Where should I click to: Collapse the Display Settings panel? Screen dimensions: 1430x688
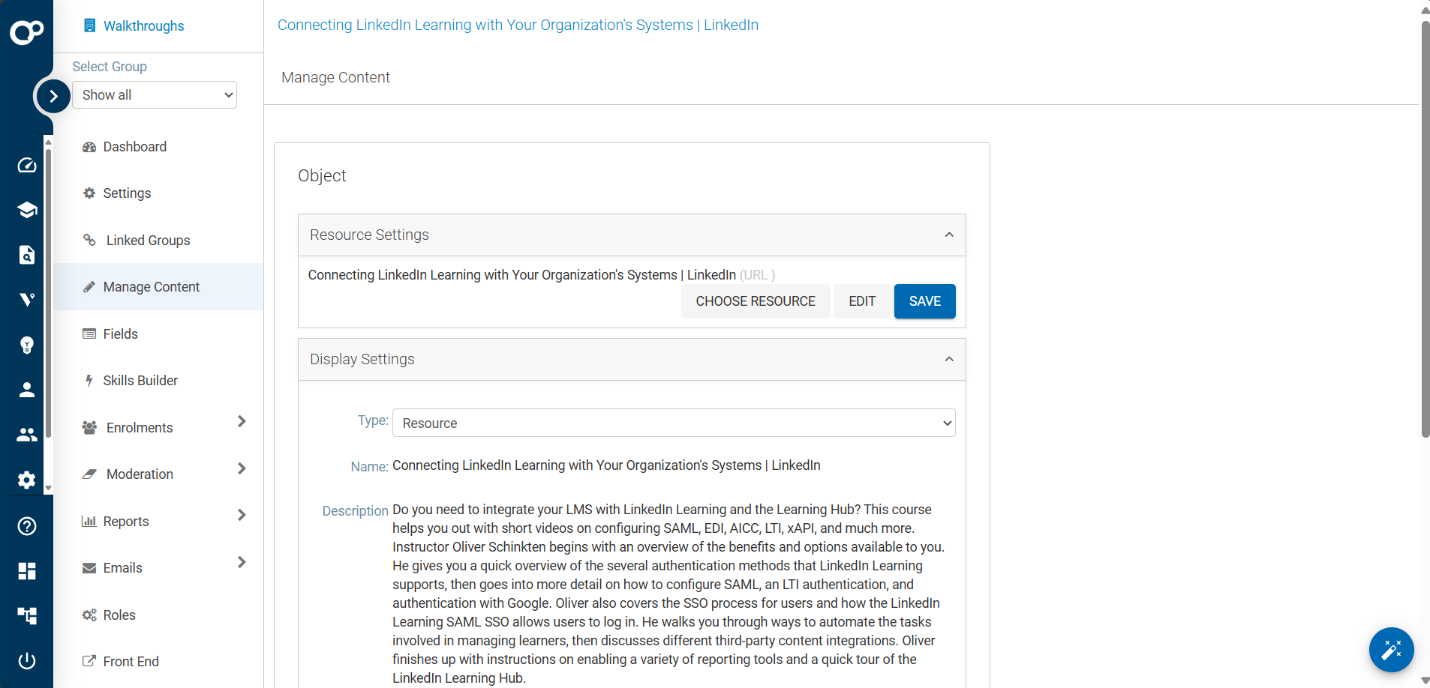(949, 359)
